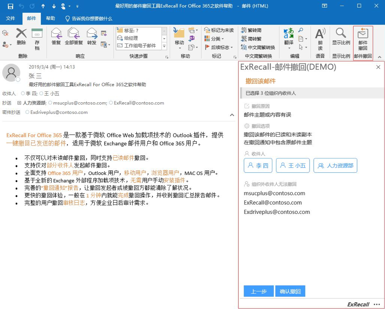This screenshot has height=309, width=385.
Task: Open 中文简繁转换 conversion dialog
Action: tap(258, 47)
